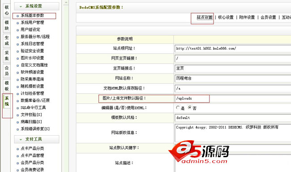Open 系统用户管理 menu entry
The width and height of the screenshot is (291, 172).
(x=32, y=22)
